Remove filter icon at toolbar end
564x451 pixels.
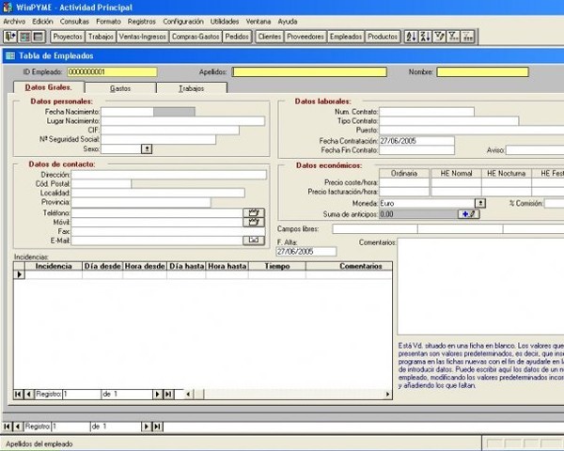467,37
